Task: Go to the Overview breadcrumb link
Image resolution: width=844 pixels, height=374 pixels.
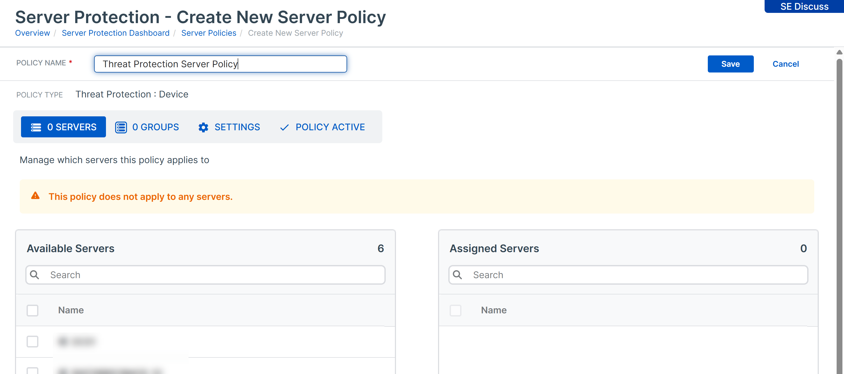Action: 32,33
